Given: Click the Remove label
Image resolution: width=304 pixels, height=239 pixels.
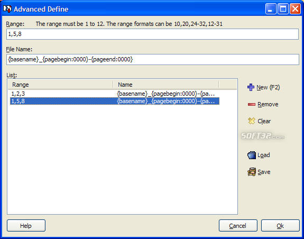Looking at the screenshot, I should point(268,105).
